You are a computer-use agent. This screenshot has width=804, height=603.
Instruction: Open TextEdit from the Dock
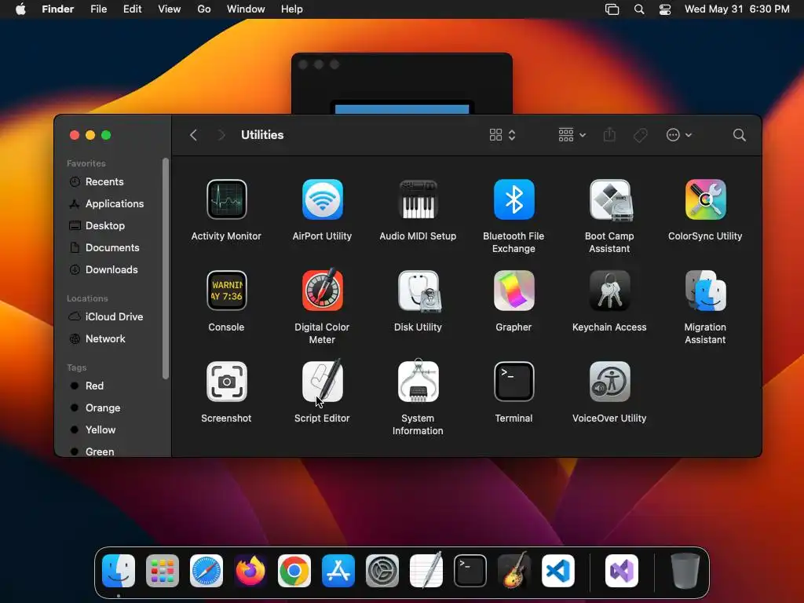(426, 571)
